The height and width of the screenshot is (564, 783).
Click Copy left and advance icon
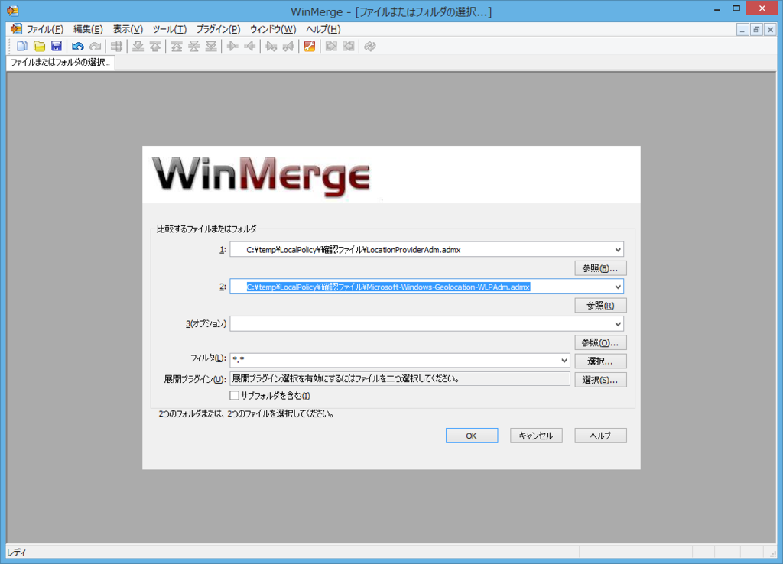[x=288, y=47]
